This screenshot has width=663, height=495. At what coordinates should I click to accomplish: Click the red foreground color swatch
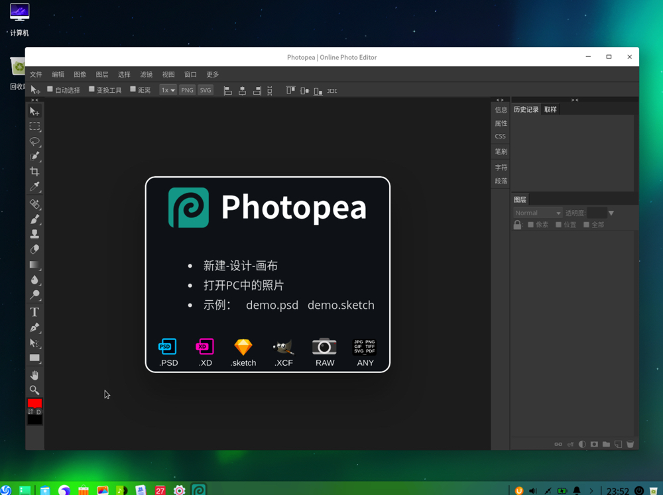pyautogui.click(x=34, y=403)
